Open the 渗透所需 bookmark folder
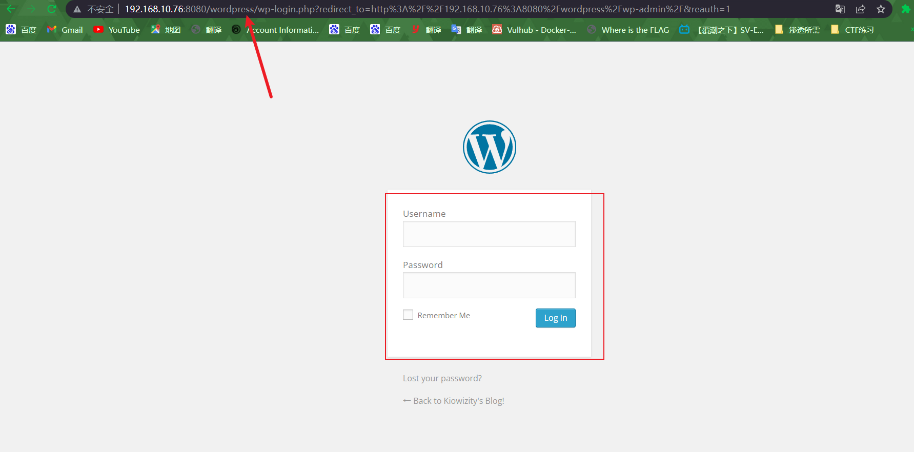This screenshot has height=452, width=914. [x=797, y=30]
